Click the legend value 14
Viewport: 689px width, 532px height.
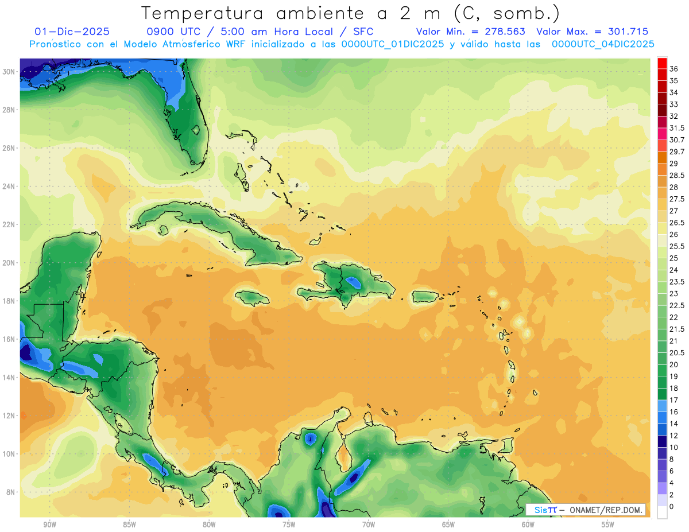tap(674, 424)
